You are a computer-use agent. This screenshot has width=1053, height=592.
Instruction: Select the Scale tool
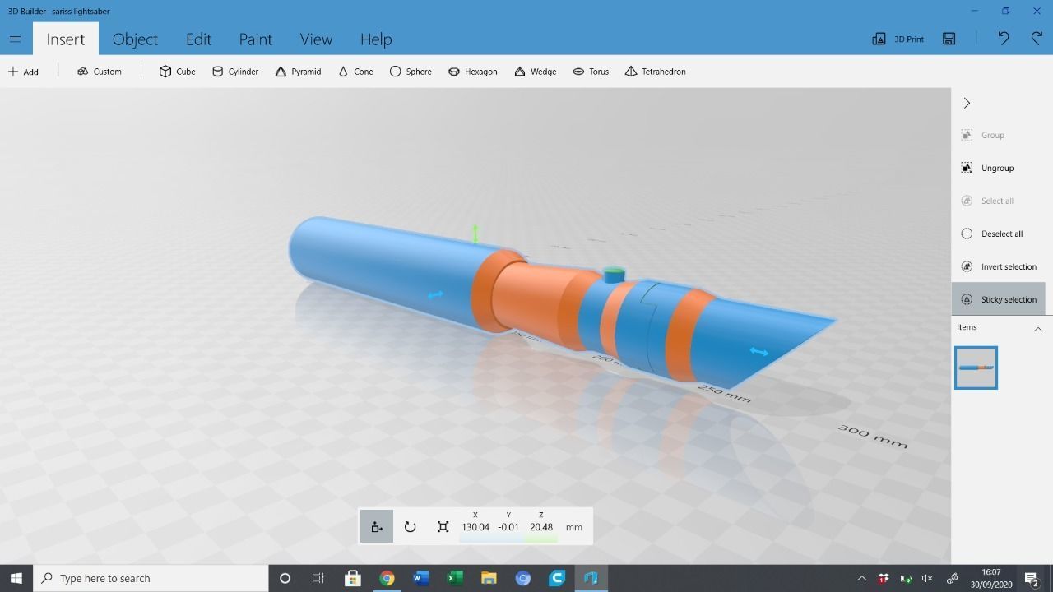click(443, 527)
